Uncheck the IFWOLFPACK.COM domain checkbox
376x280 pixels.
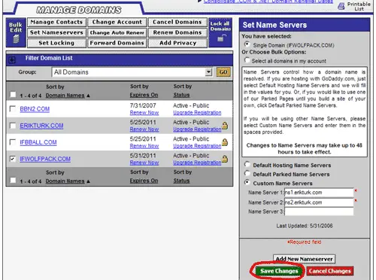(x=12, y=159)
